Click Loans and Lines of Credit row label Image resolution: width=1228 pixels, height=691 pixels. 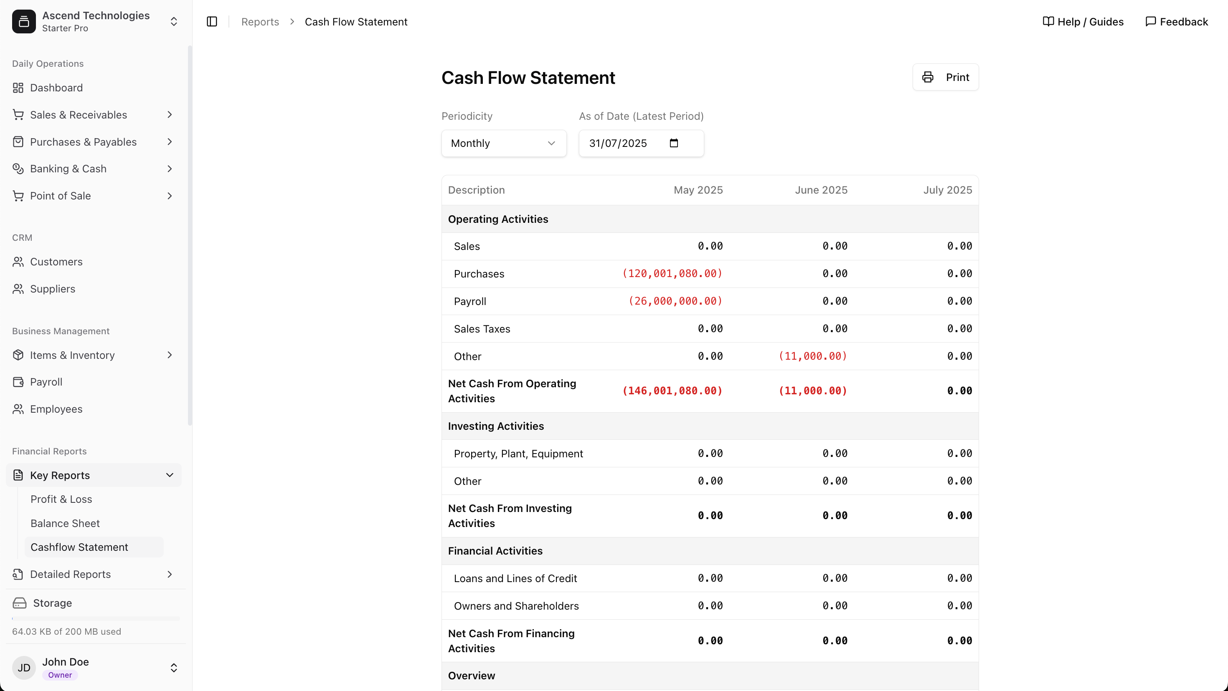pos(515,579)
